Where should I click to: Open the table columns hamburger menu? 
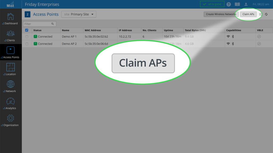coord(260,14)
